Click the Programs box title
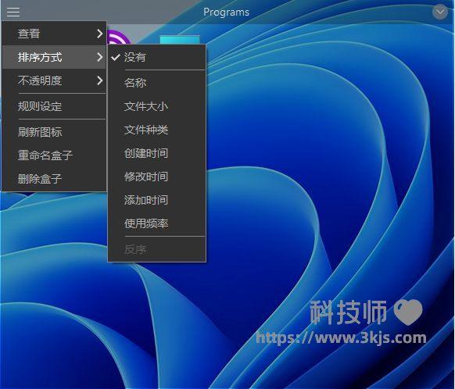This screenshot has height=389, width=455. tap(226, 12)
